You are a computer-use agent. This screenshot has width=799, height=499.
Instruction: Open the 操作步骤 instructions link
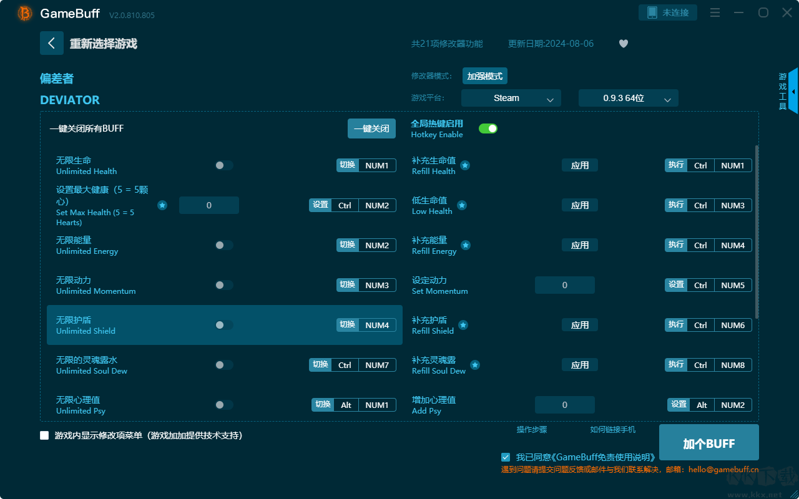(532, 430)
